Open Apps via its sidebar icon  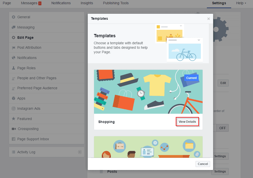click(x=14, y=98)
